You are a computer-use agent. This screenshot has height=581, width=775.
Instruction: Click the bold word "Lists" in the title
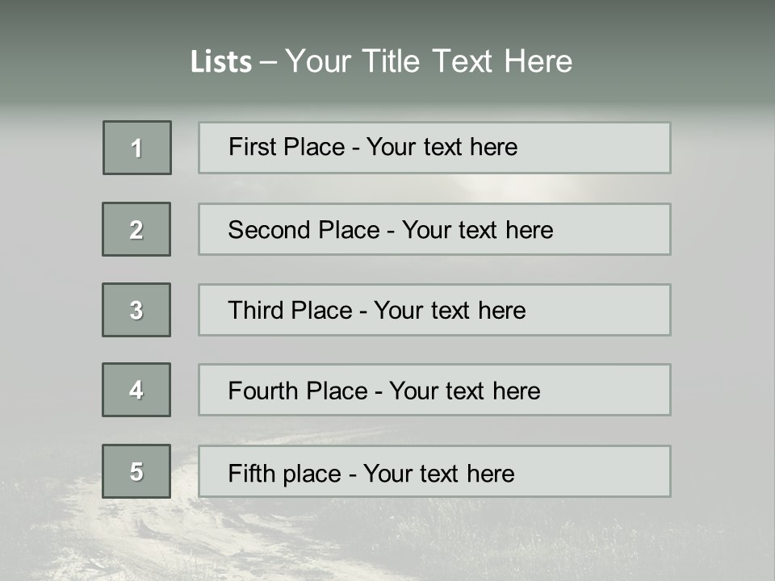(220, 62)
